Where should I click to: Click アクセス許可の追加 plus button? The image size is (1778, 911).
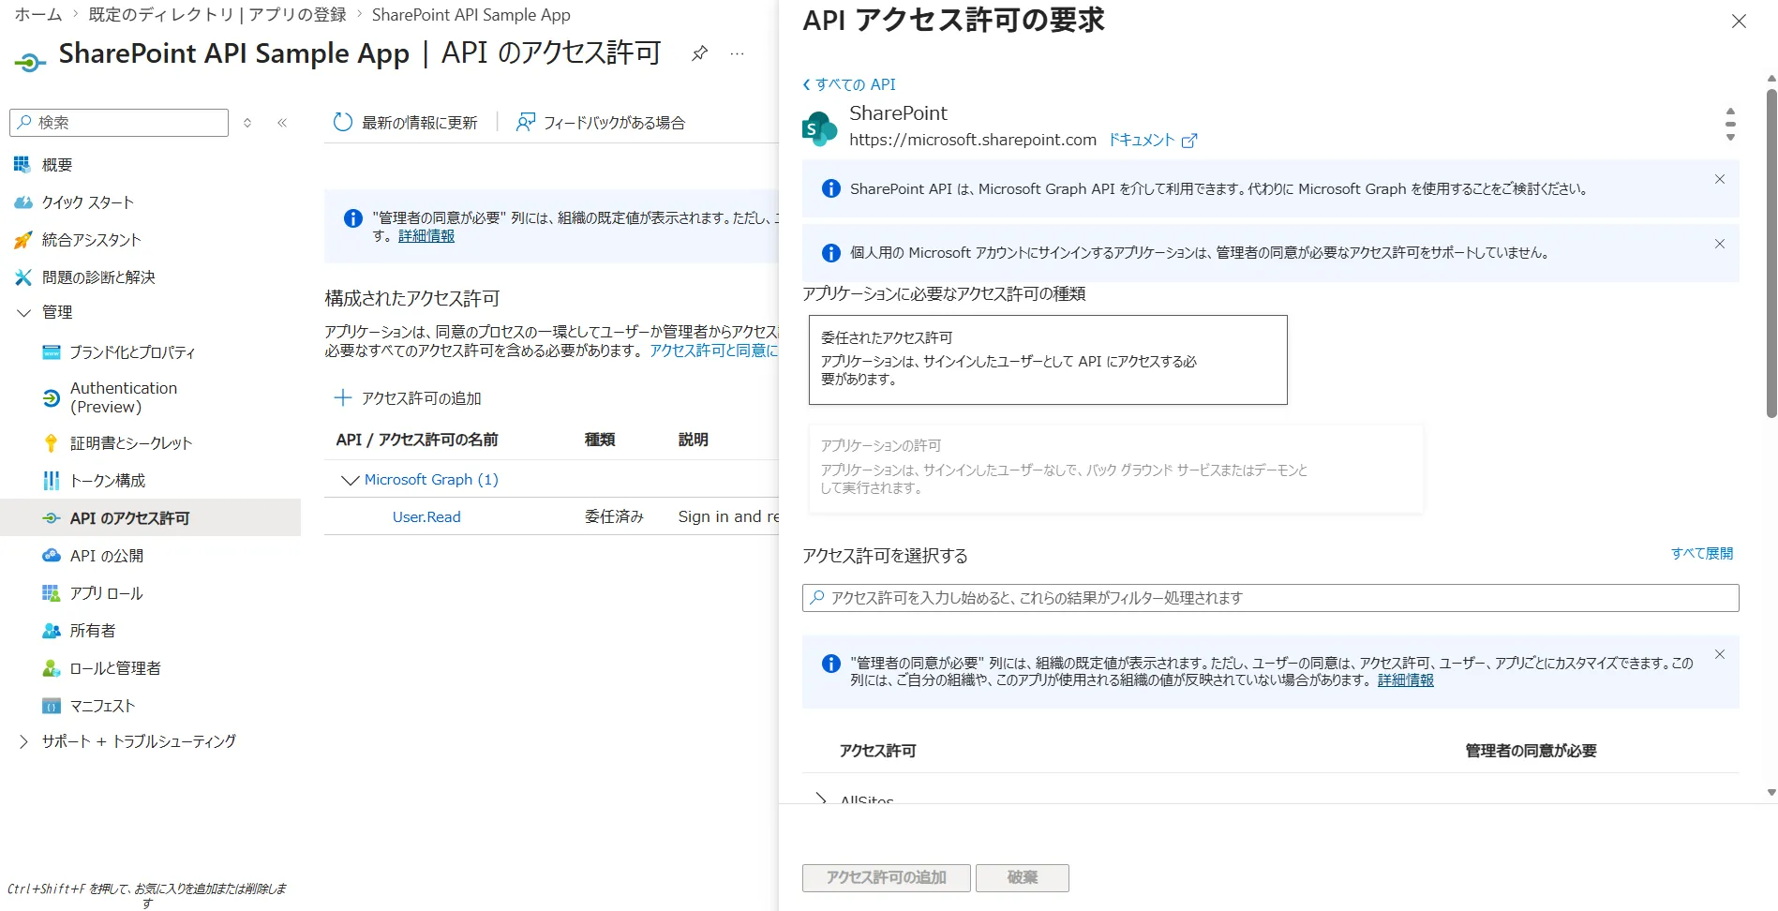point(408,398)
